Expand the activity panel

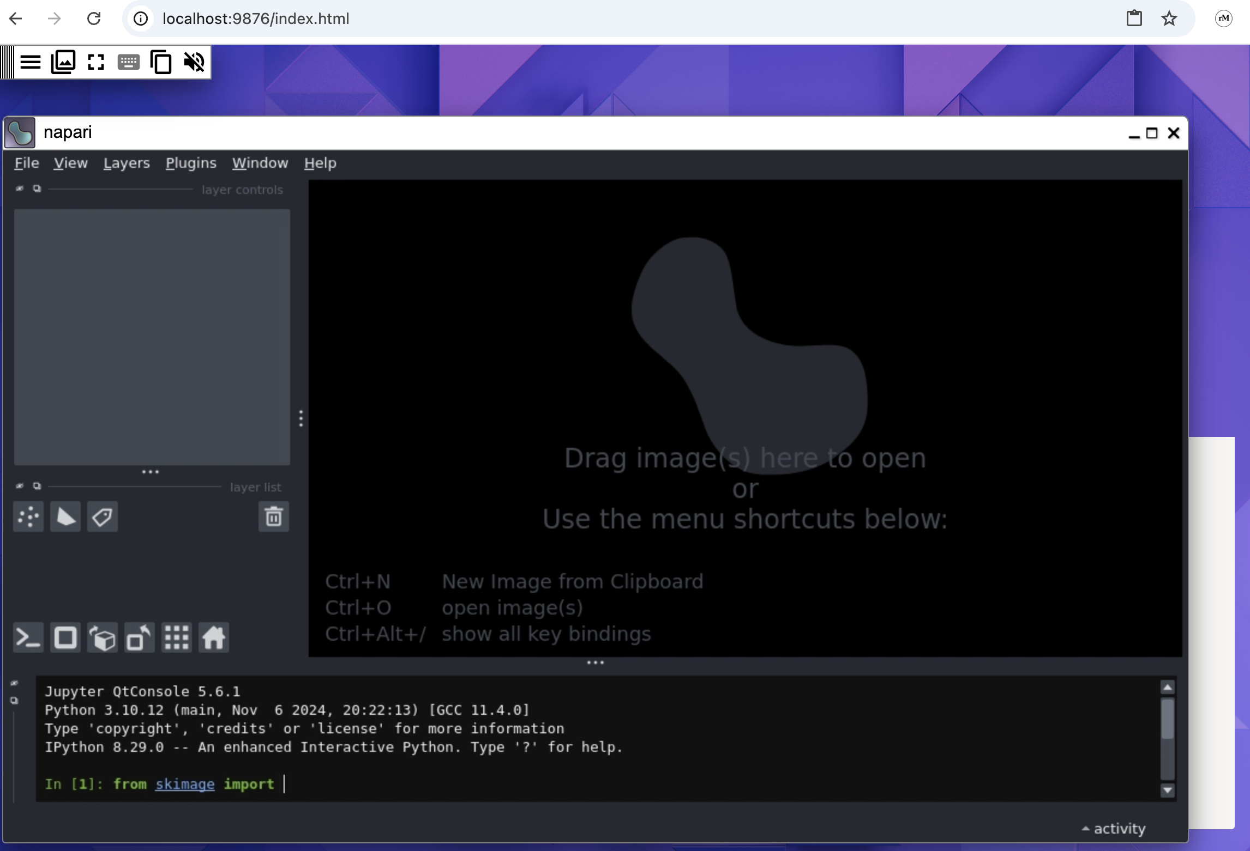click(1114, 828)
